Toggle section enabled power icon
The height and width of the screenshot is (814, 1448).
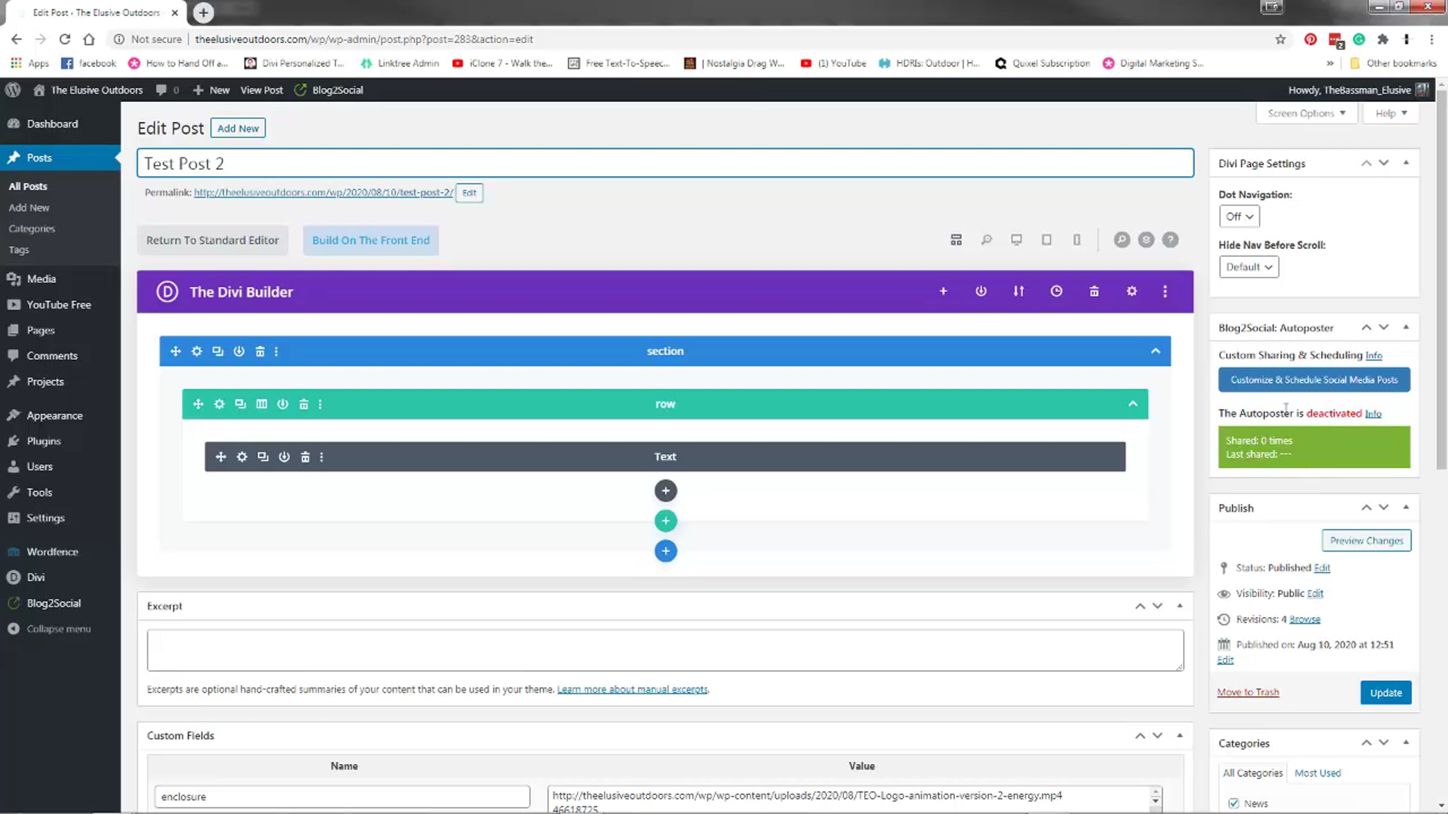239,351
